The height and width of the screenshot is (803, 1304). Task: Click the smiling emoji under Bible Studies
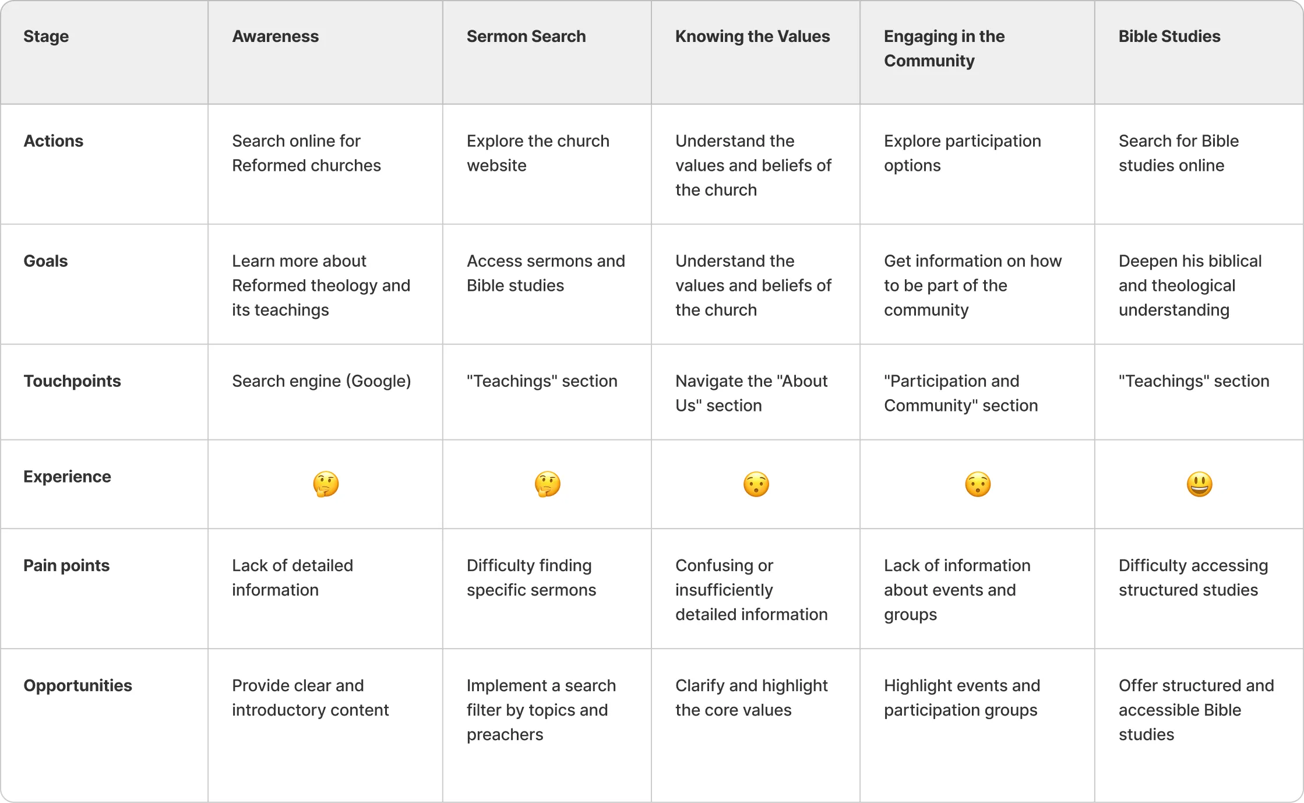pyautogui.click(x=1199, y=484)
